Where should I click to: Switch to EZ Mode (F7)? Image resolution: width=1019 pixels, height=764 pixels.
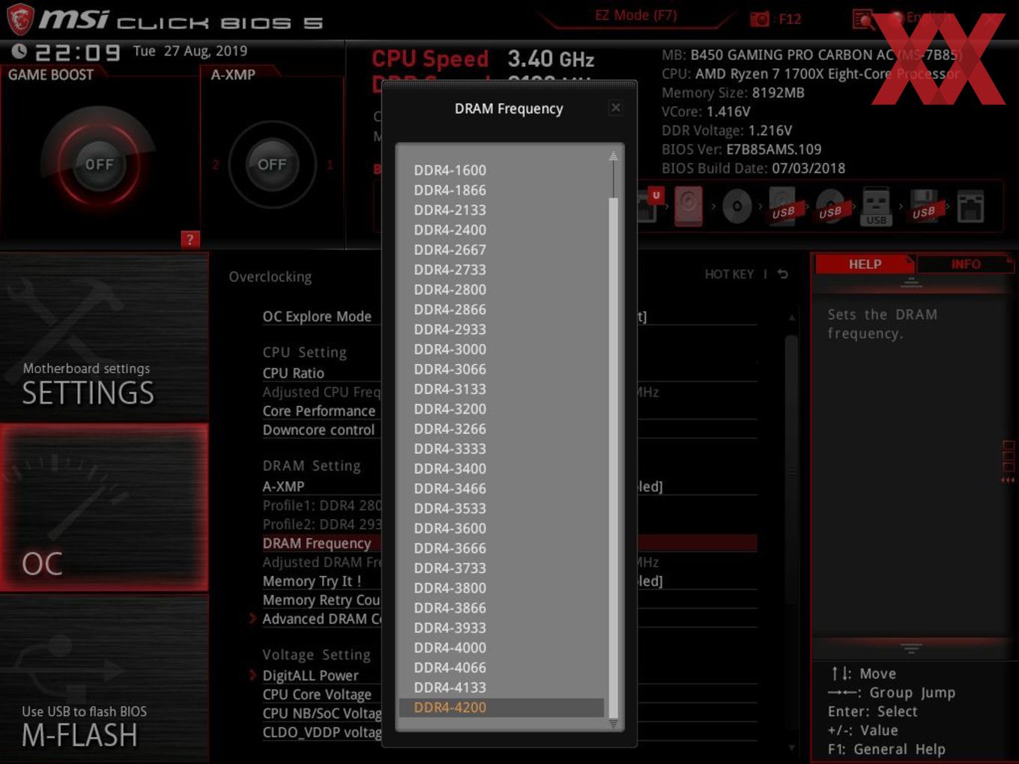[x=636, y=16]
